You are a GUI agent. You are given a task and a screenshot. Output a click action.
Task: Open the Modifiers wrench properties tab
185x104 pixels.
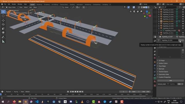pos(155,65)
